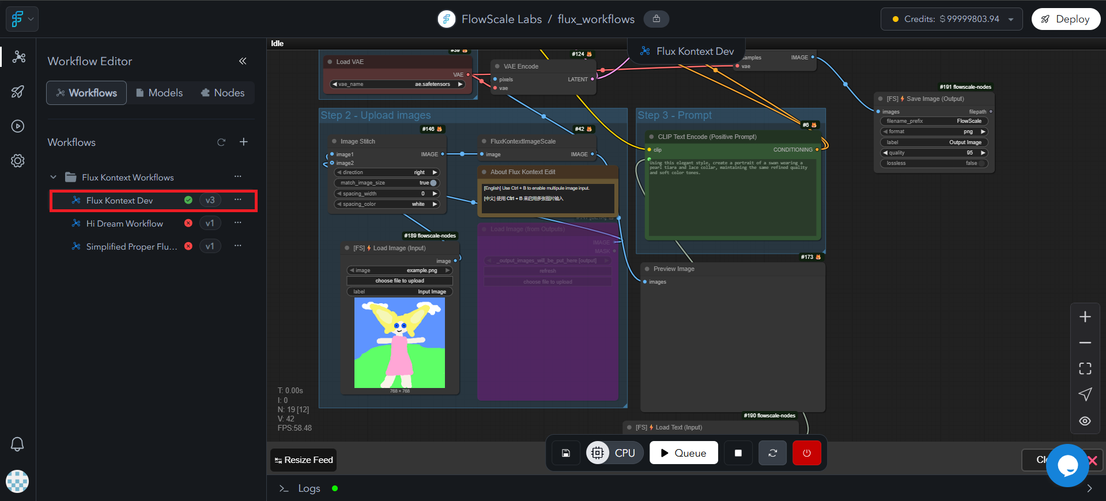Expand the Logs panel chevron

[x=1089, y=488]
